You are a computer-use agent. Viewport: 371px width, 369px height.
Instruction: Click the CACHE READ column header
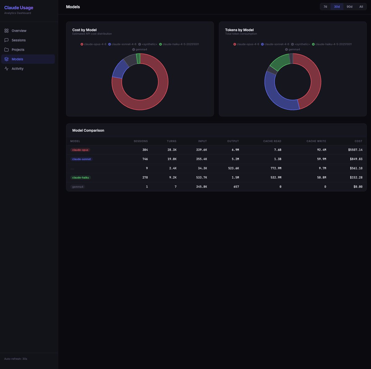click(272, 141)
